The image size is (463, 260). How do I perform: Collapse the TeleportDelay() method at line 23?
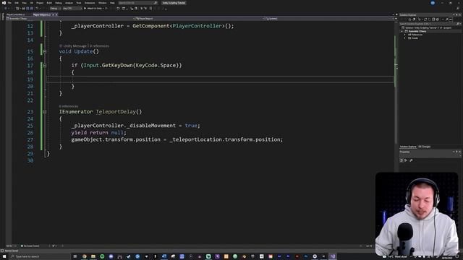[45, 112]
